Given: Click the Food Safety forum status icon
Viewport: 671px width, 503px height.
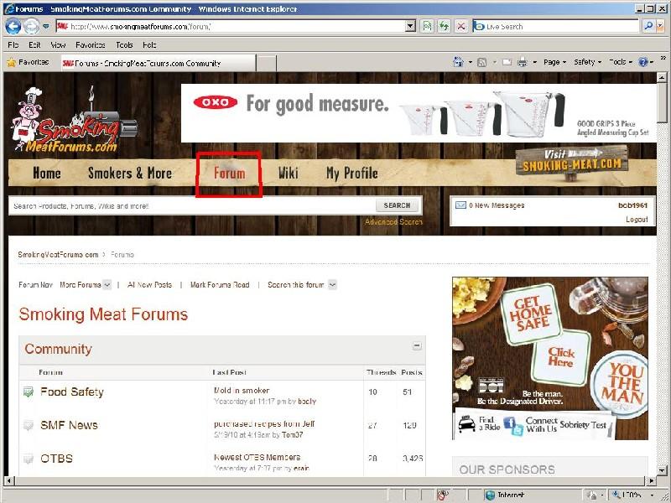Looking at the screenshot, I should [x=29, y=392].
